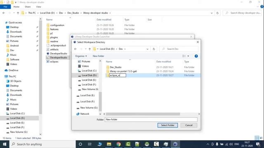Click volume icon in system tray
The width and height of the screenshot is (264, 148).
[231, 144]
